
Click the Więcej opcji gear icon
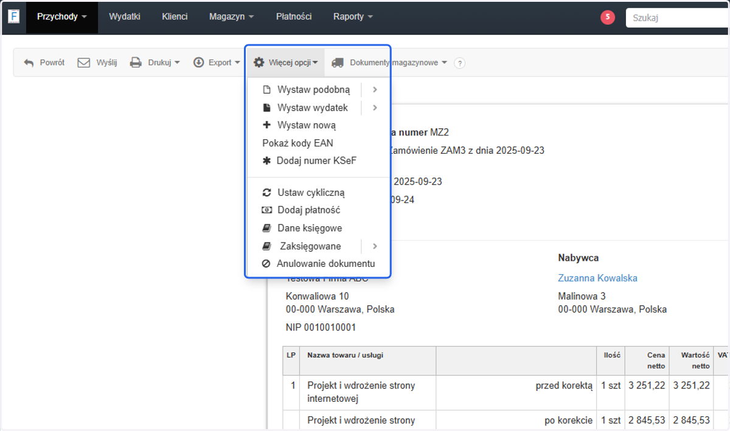259,63
